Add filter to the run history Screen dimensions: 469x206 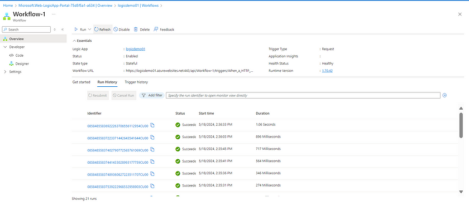(152, 95)
